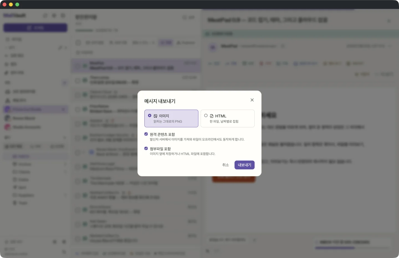Click the file icon beside HTML
The width and height of the screenshot is (399, 258).
[212, 116]
